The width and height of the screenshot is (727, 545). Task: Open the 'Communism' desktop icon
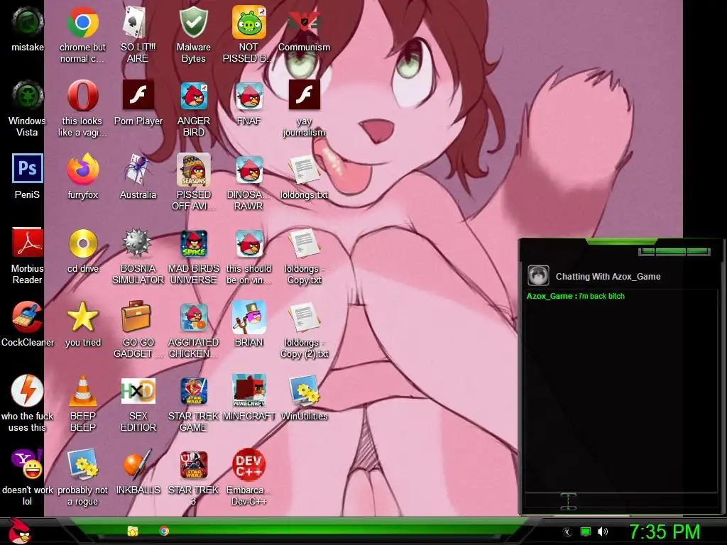pyautogui.click(x=304, y=22)
